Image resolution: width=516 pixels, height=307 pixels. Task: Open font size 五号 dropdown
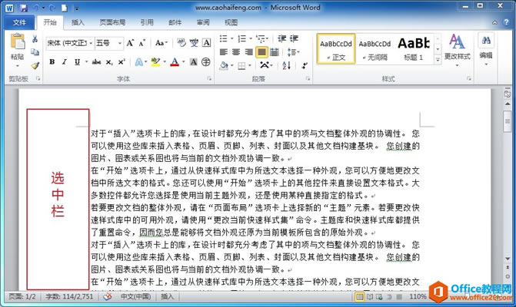[x=120, y=43]
